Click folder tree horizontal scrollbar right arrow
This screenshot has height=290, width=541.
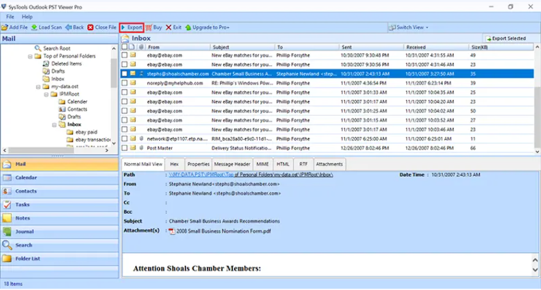pyautogui.click(x=106, y=150)
